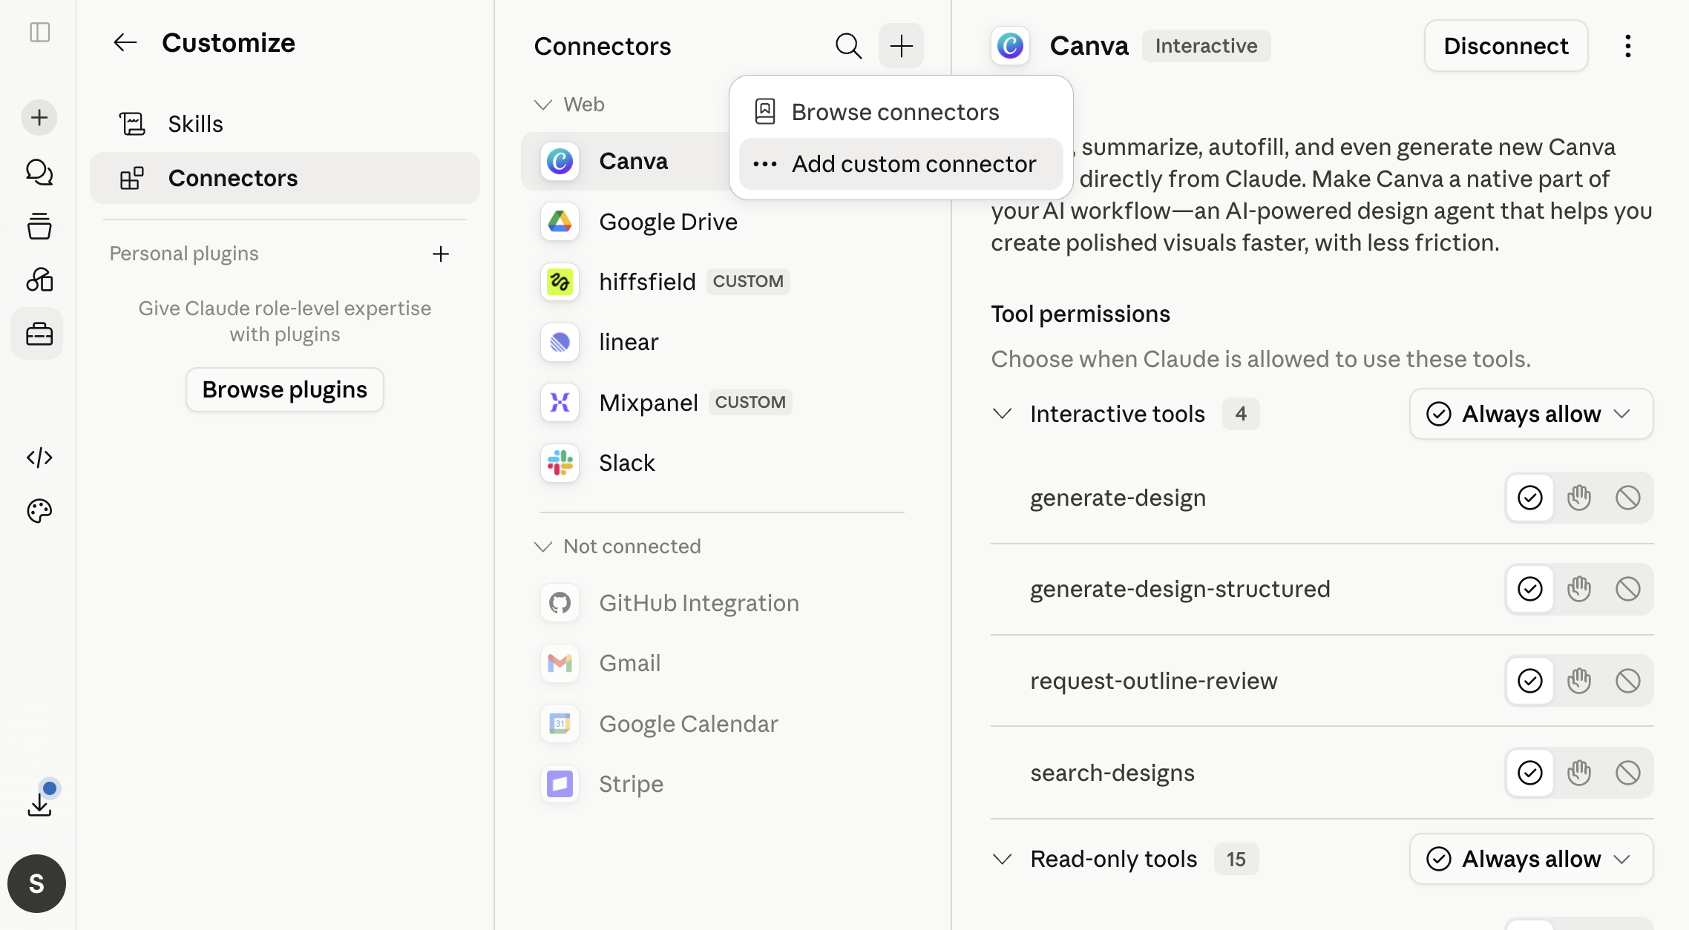Image resolution: width=1689 pixels, height=930 pixels.
Task: Click the Read-only tools count 15
Action: (x=1236, y=859)
